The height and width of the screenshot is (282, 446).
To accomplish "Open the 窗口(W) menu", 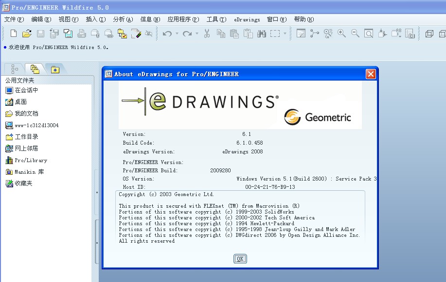I will pyautogui.click(x=277, y=19).
